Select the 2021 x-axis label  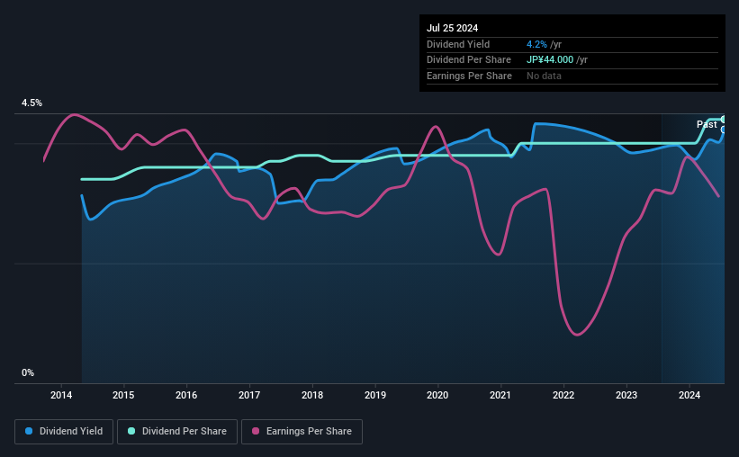tap(500, 395)
